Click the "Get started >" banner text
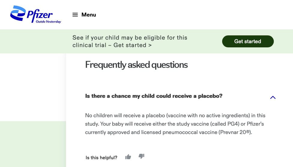This screenshot has height=167, width=293. 132,45
